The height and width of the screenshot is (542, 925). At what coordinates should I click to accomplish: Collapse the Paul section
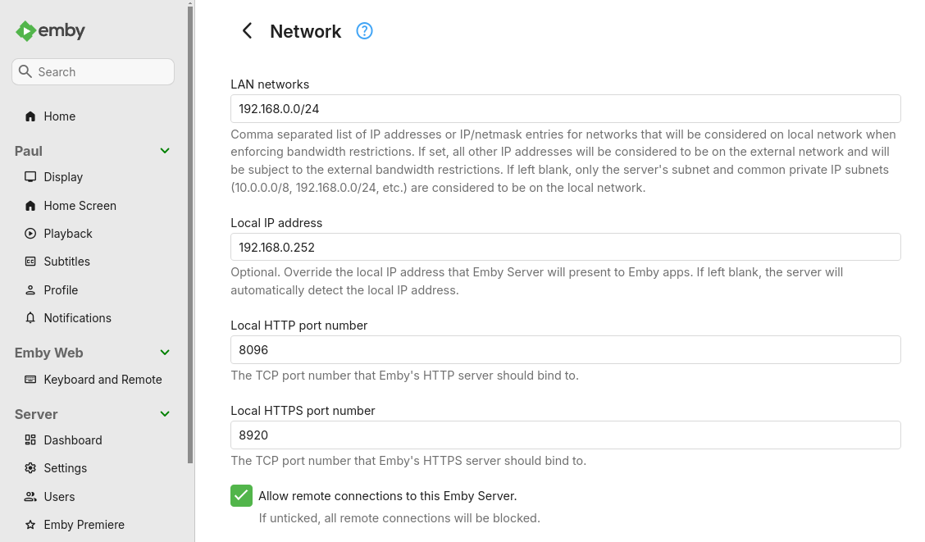(164, 151)
